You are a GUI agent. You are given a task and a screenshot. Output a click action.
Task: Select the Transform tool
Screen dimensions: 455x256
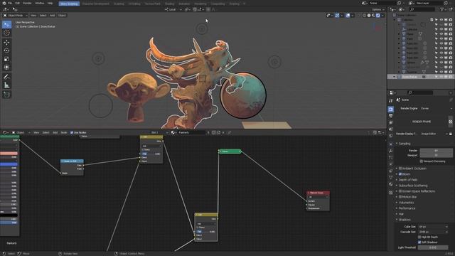(x=6, y=68)
